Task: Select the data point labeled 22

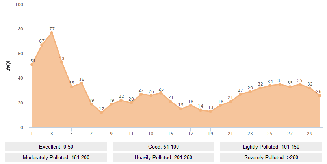Action: pos(121,101)
